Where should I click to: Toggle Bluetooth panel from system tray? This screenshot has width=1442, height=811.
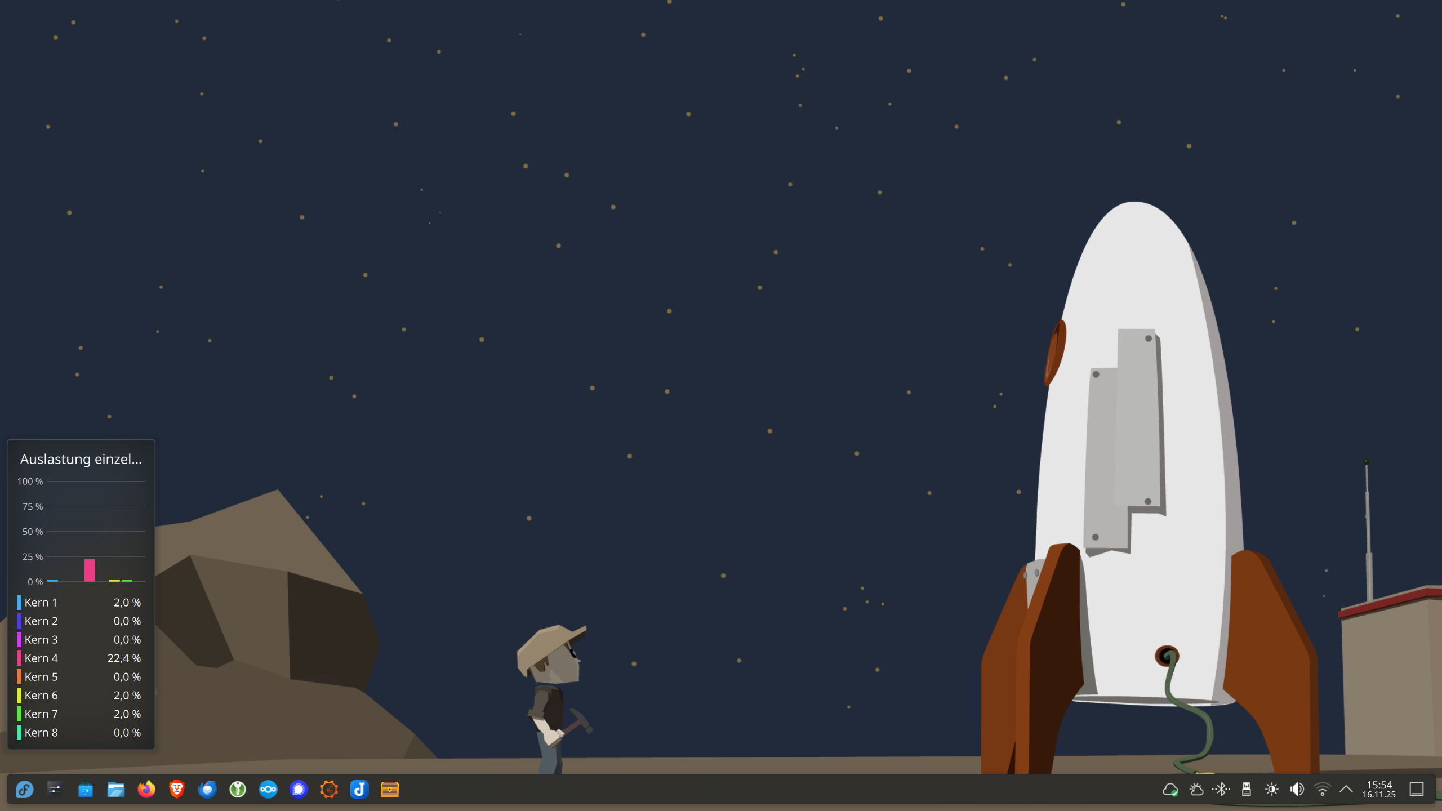click(1221, 790)
